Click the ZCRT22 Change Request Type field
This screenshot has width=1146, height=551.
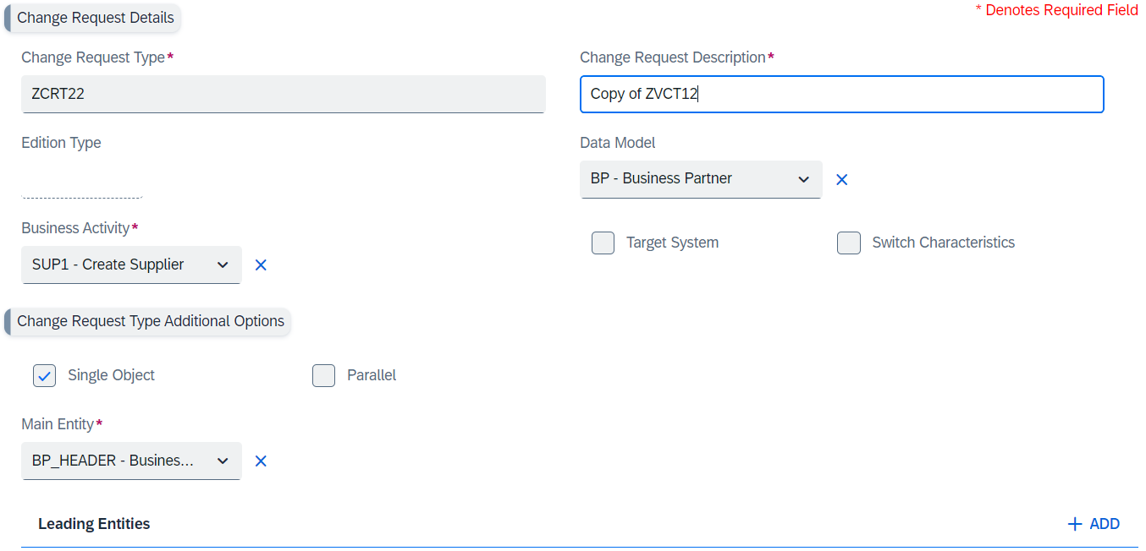tap(283, 94)
